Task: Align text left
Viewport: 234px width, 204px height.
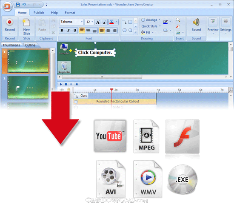Action: pyautogui.click(x=102, y=31)
